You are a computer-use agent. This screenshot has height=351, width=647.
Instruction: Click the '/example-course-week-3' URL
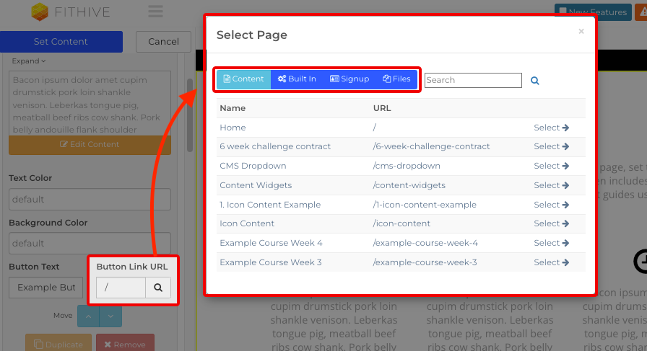pos(425,262)
